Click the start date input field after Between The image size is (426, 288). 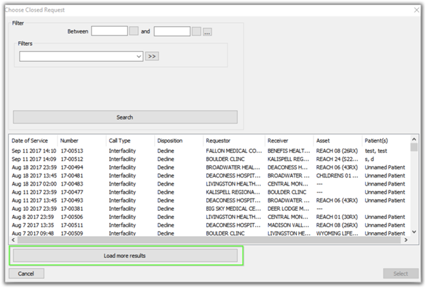tap(109, 31)
